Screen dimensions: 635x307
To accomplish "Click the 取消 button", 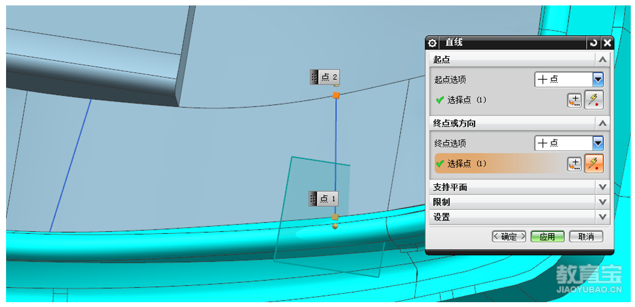I will click(586, 237).
